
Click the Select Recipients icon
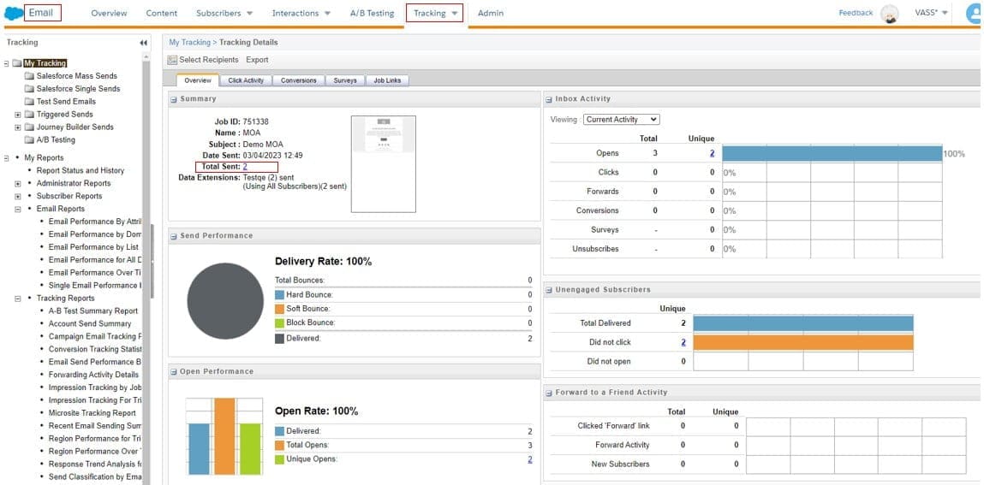172,60
